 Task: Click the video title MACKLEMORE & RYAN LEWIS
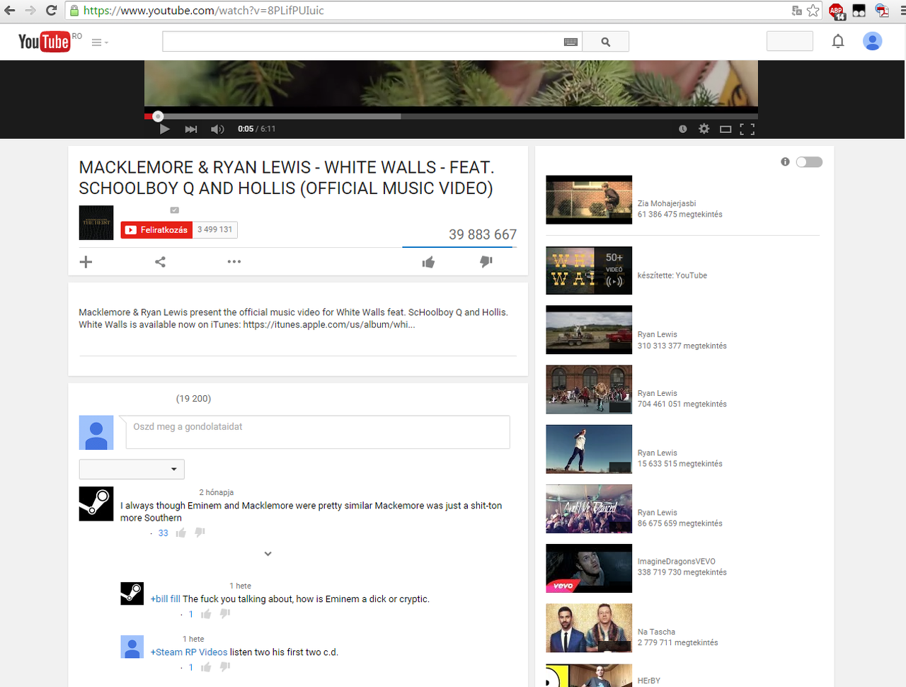click(287, 178)
